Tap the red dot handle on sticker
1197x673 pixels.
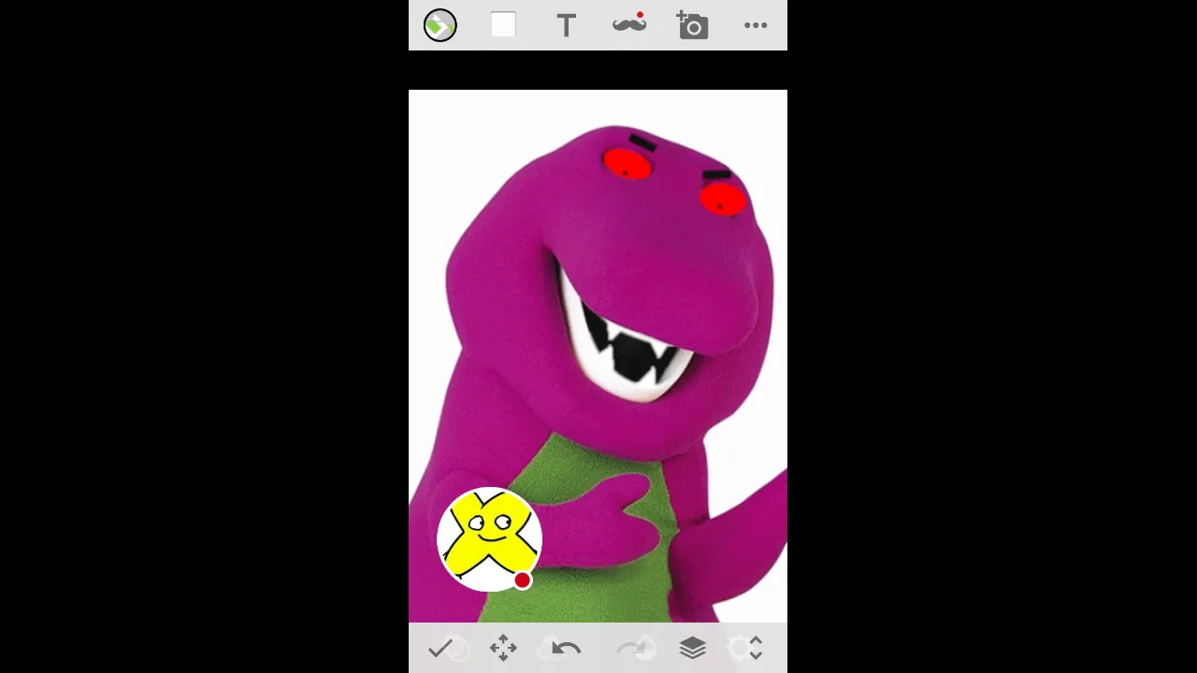tap(522, 580)
